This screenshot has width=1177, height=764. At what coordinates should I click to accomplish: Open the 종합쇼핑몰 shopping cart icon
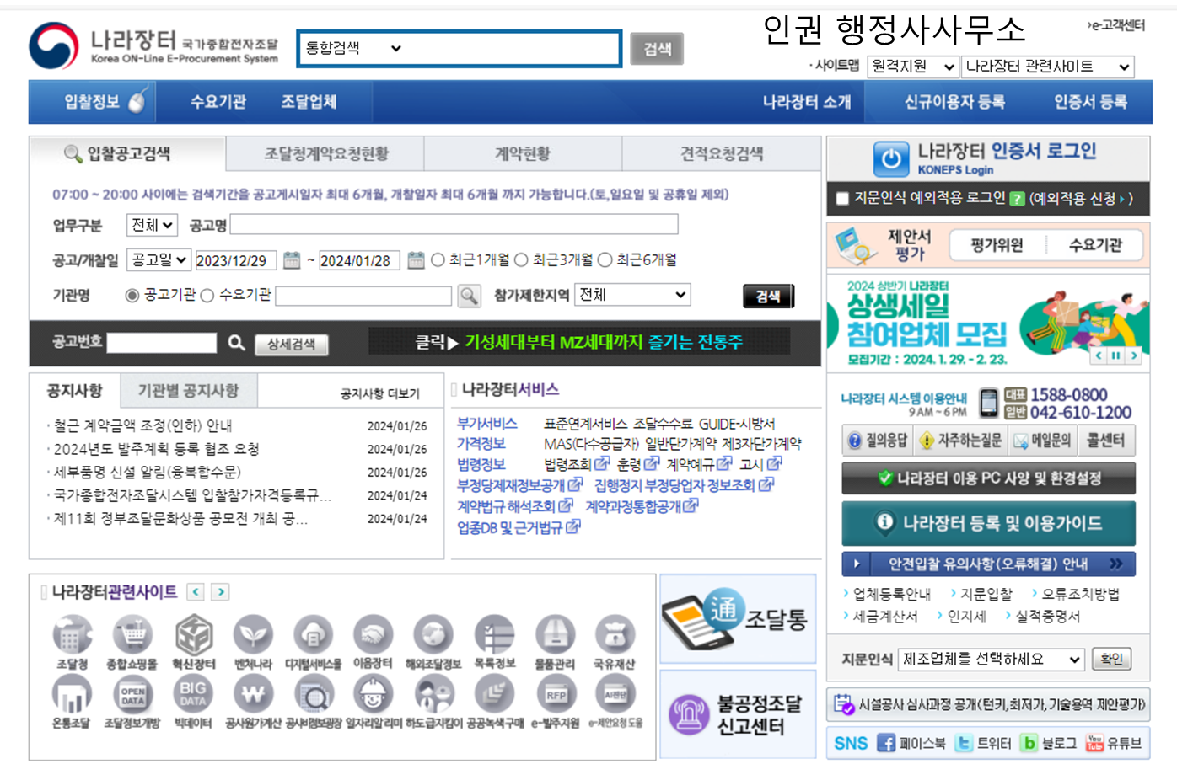point(132,634)
